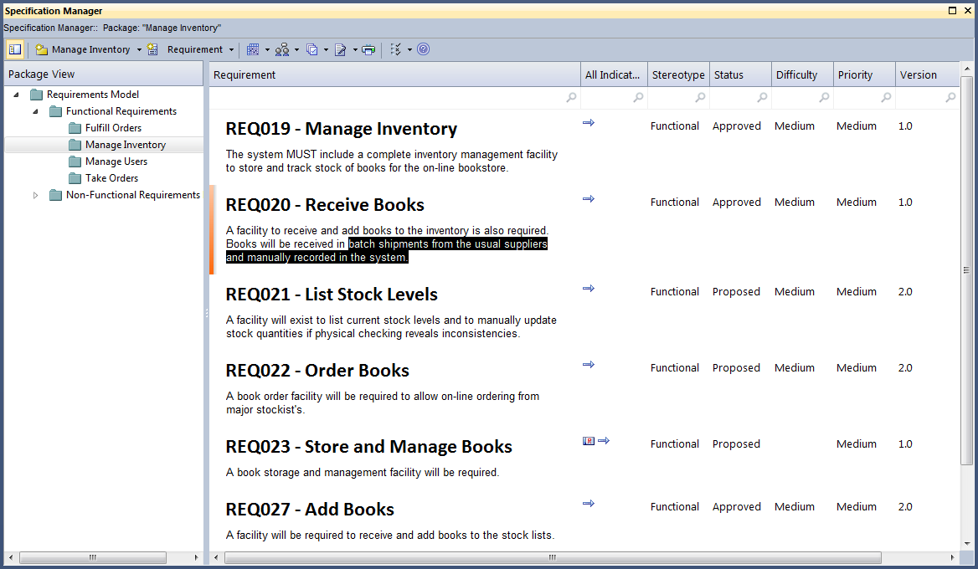Image resolution: width=978 pixels, height=569 pixels.
Task: Collapse the Functional Requirements tree node
Action: 35,111
